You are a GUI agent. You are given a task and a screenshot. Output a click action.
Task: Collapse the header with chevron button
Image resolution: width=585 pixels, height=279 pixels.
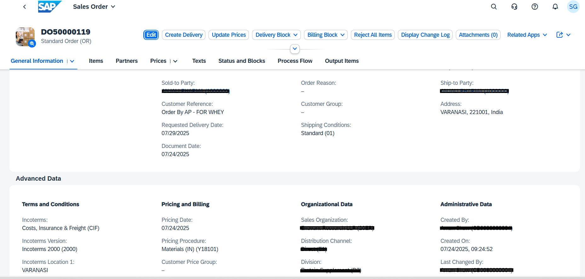coord(295,49)
